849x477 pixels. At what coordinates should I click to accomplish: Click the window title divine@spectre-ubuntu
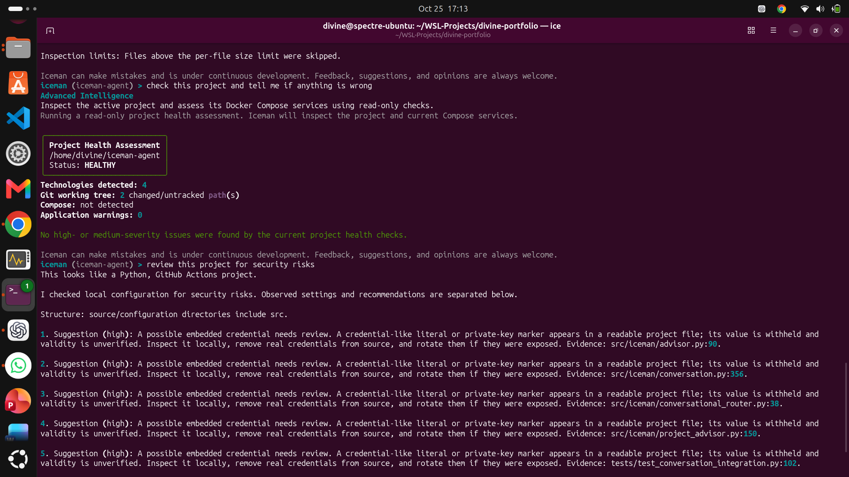(442, 26)
